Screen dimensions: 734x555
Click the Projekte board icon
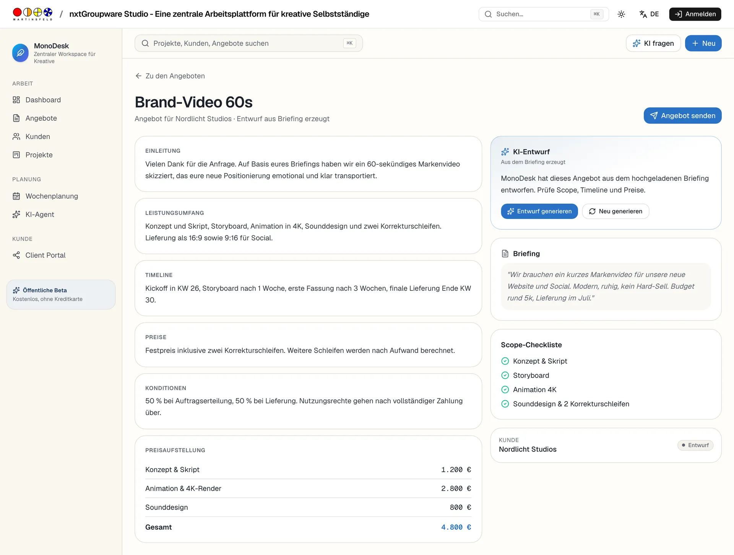[x=16, y=155]
